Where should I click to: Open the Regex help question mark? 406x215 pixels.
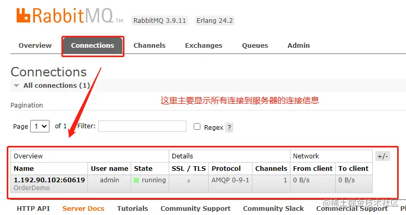pos(229,127)
